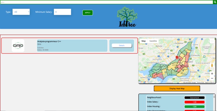The height and width of the screenshot is (111, 217).
Task: Zoom in on the map with plus
Action: [x=212, y=74]
